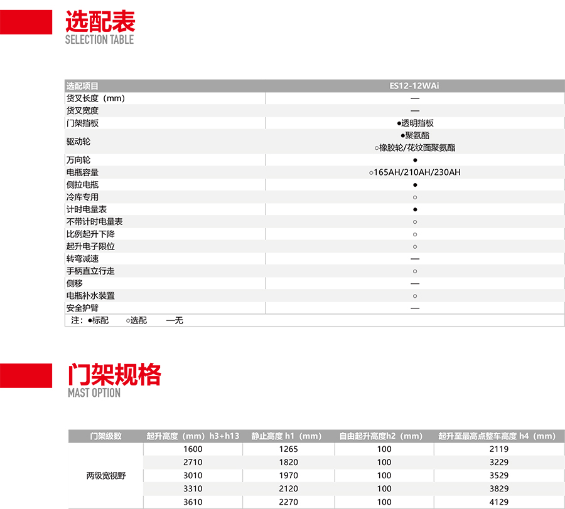
Task: Select the 静止高度 h1 column header
Action: pos(286,436)
